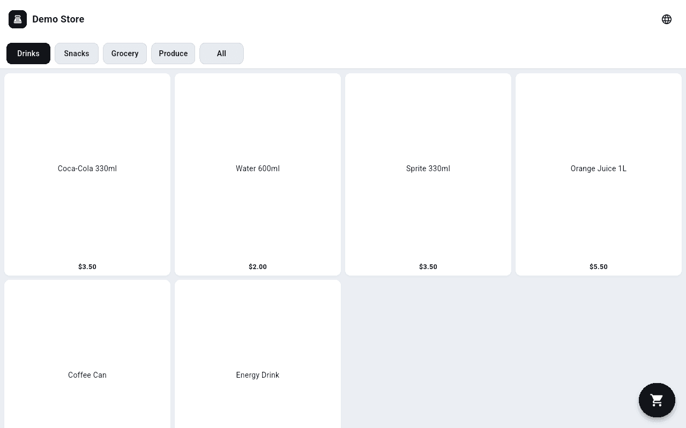Add the Coffee Can product
This screenshot has height=428, width=686.
[x=87, y=354]
